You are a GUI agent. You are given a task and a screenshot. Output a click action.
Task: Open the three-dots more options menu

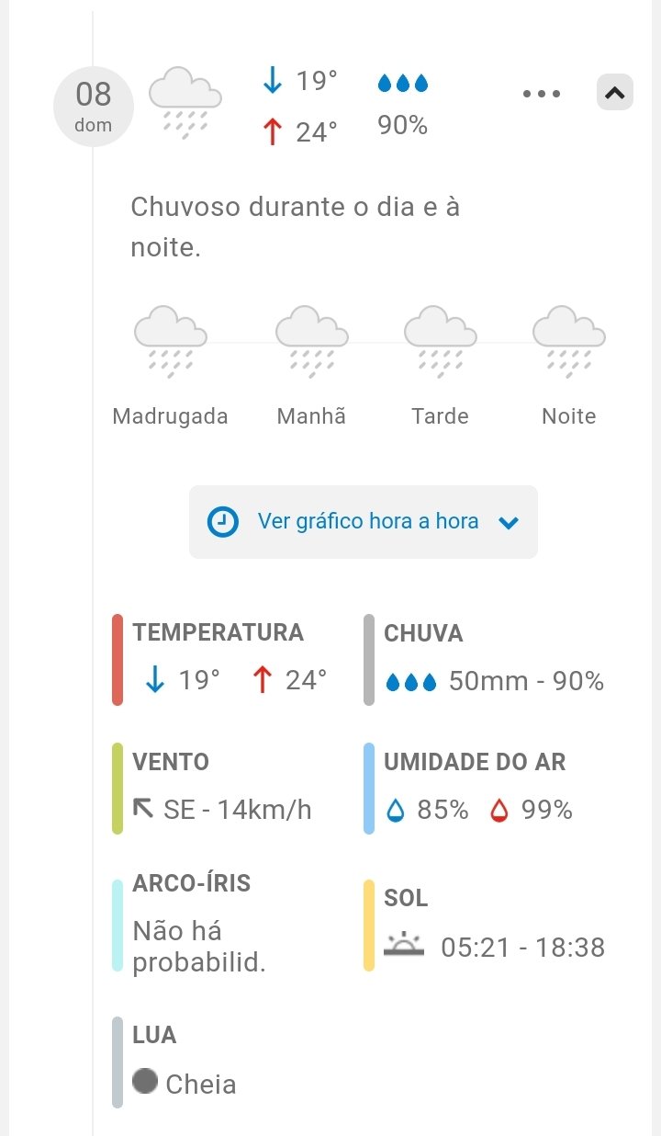click(542, 93)
